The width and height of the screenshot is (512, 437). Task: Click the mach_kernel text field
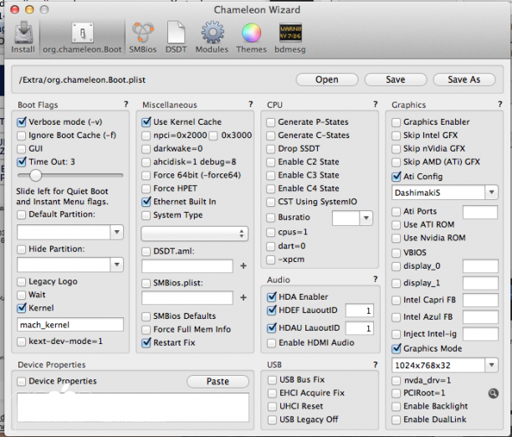click(70, 324)
